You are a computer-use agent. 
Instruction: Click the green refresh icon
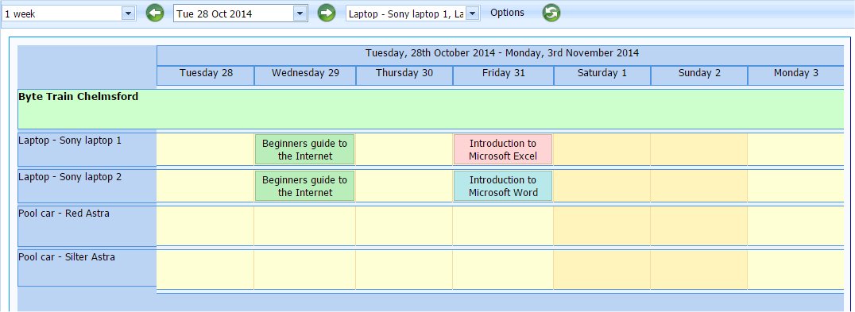[551, 13]
